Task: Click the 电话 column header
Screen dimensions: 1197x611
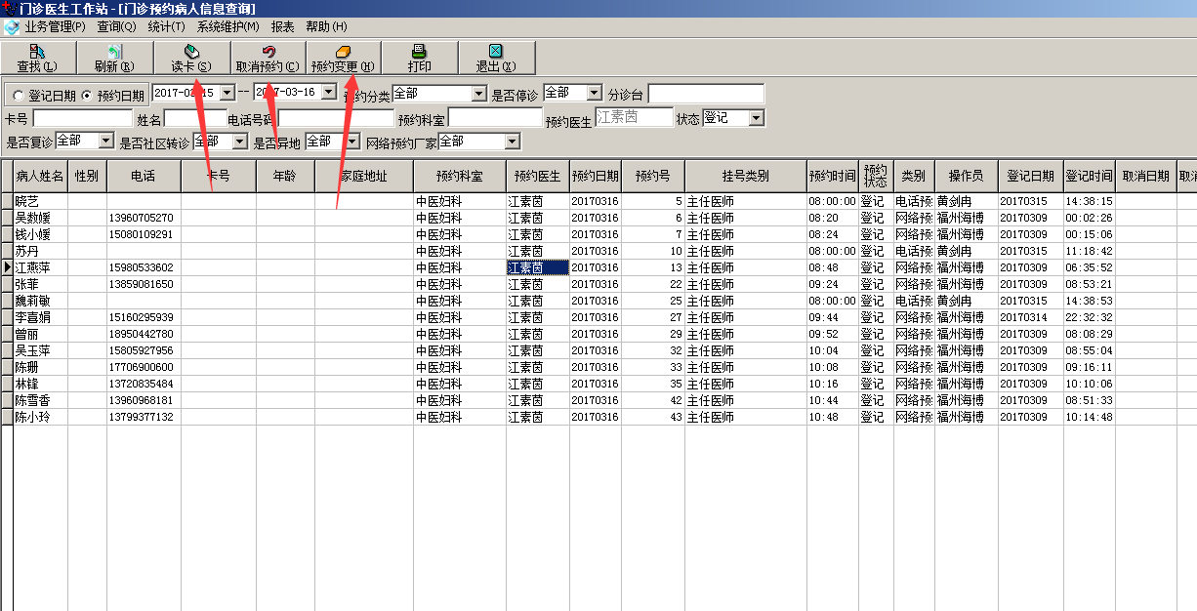Action: (x=144, y=176)
